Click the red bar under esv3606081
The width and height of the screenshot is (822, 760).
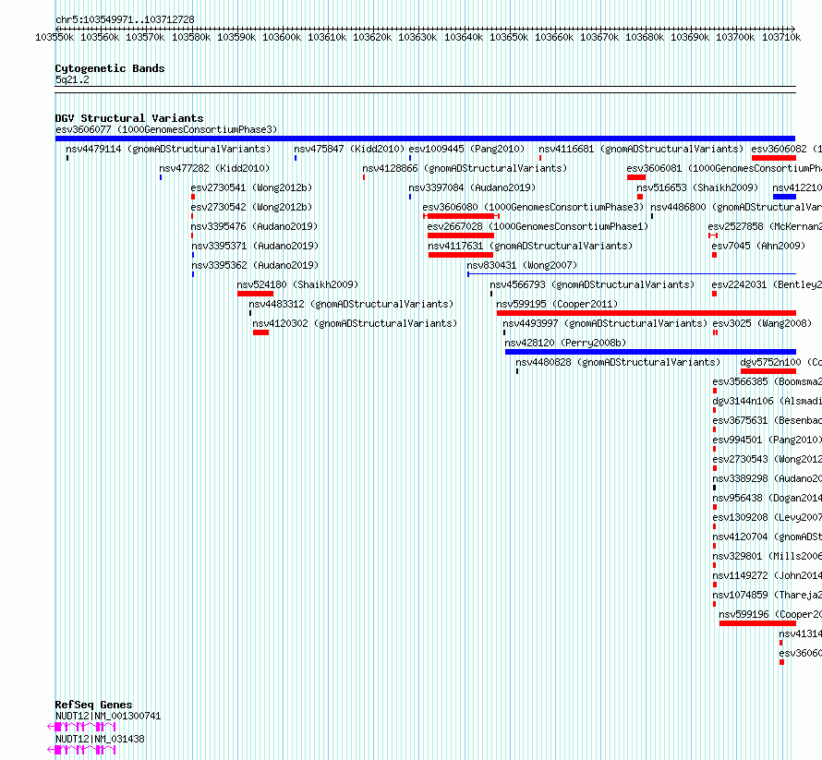(636, 177)
